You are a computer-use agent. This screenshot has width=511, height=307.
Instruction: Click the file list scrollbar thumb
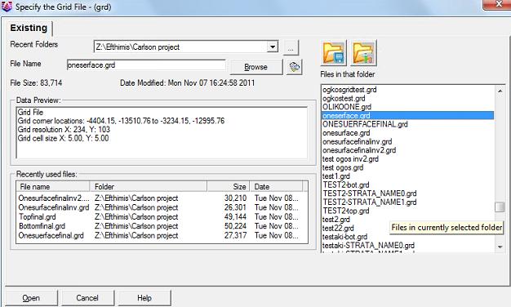(x=500, y=207)
